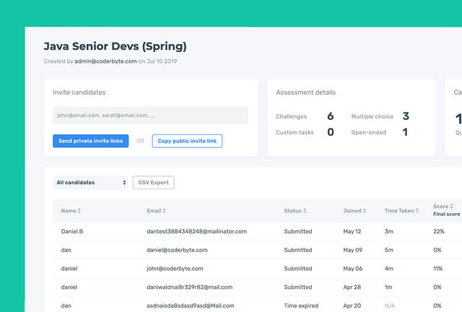Focus the invite candidates email field
Image resolution: width=462 pixels, height=312 pixels.
tap(150, 115)
